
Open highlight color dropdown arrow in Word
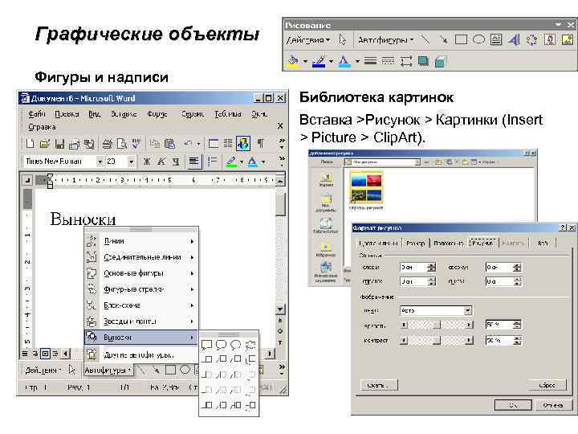[242, 162]
